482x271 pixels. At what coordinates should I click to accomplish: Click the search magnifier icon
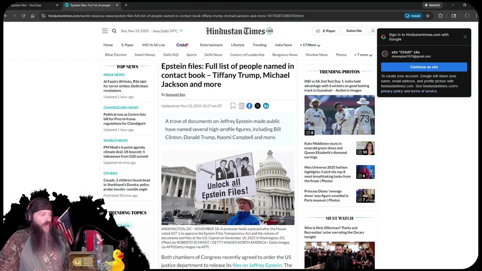(x=114, y=31)
